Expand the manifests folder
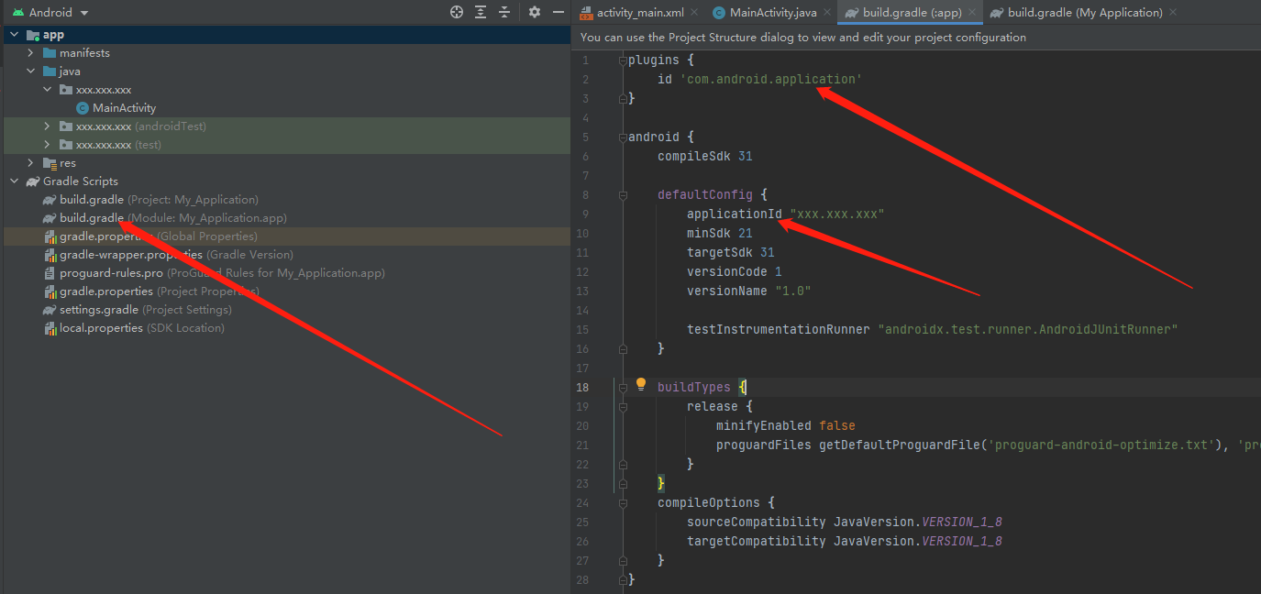The height and width of the screenshot is (594, 1261). point(31,53)
